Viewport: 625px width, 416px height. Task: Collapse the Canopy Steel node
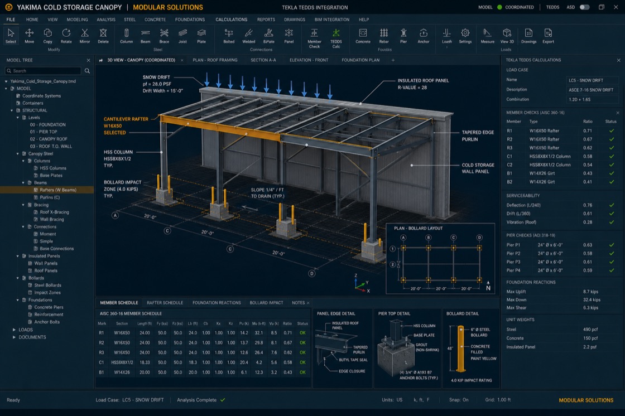click(17, 153)
